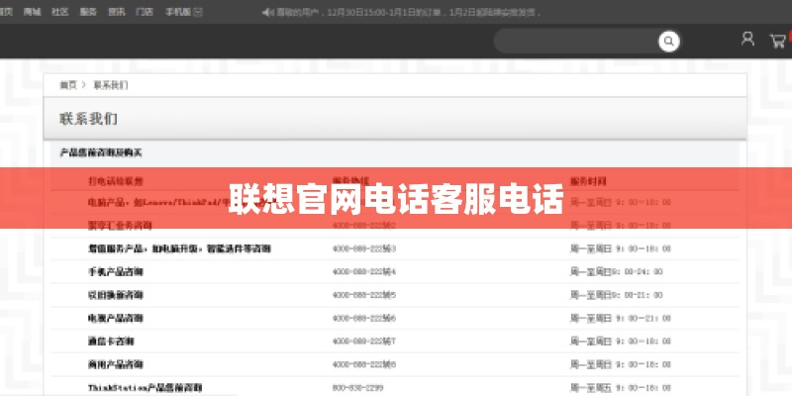Open the user account icon
This screenshot has height=396, width=792.
(747, 39)
